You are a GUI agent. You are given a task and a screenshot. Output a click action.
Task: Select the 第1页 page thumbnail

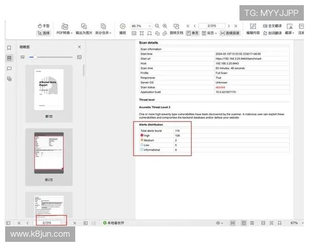point(49,89)
